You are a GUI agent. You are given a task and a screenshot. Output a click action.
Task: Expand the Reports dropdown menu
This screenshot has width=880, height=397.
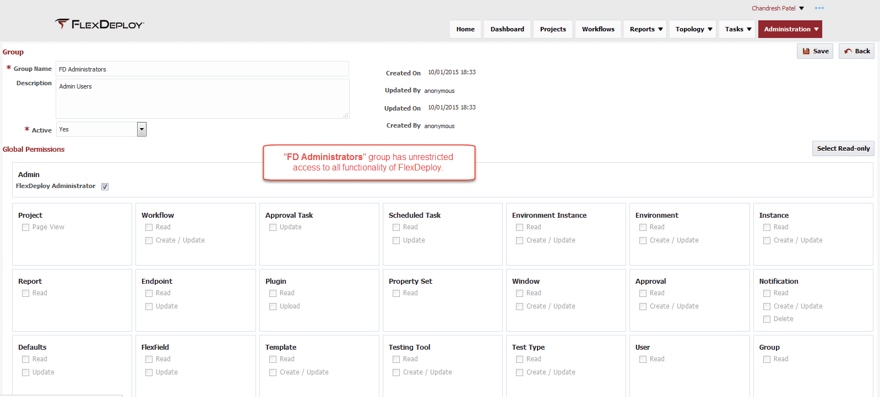point(645,29)
